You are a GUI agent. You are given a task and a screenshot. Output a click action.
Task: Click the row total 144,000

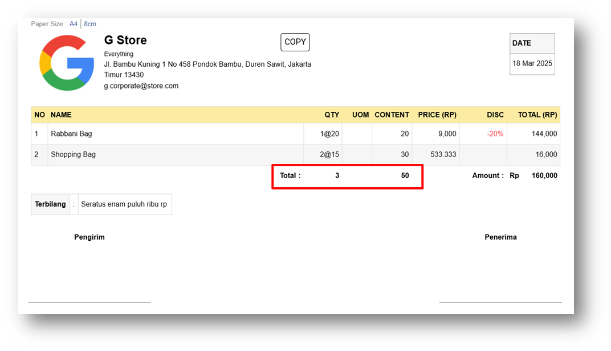tap(544, 134)
